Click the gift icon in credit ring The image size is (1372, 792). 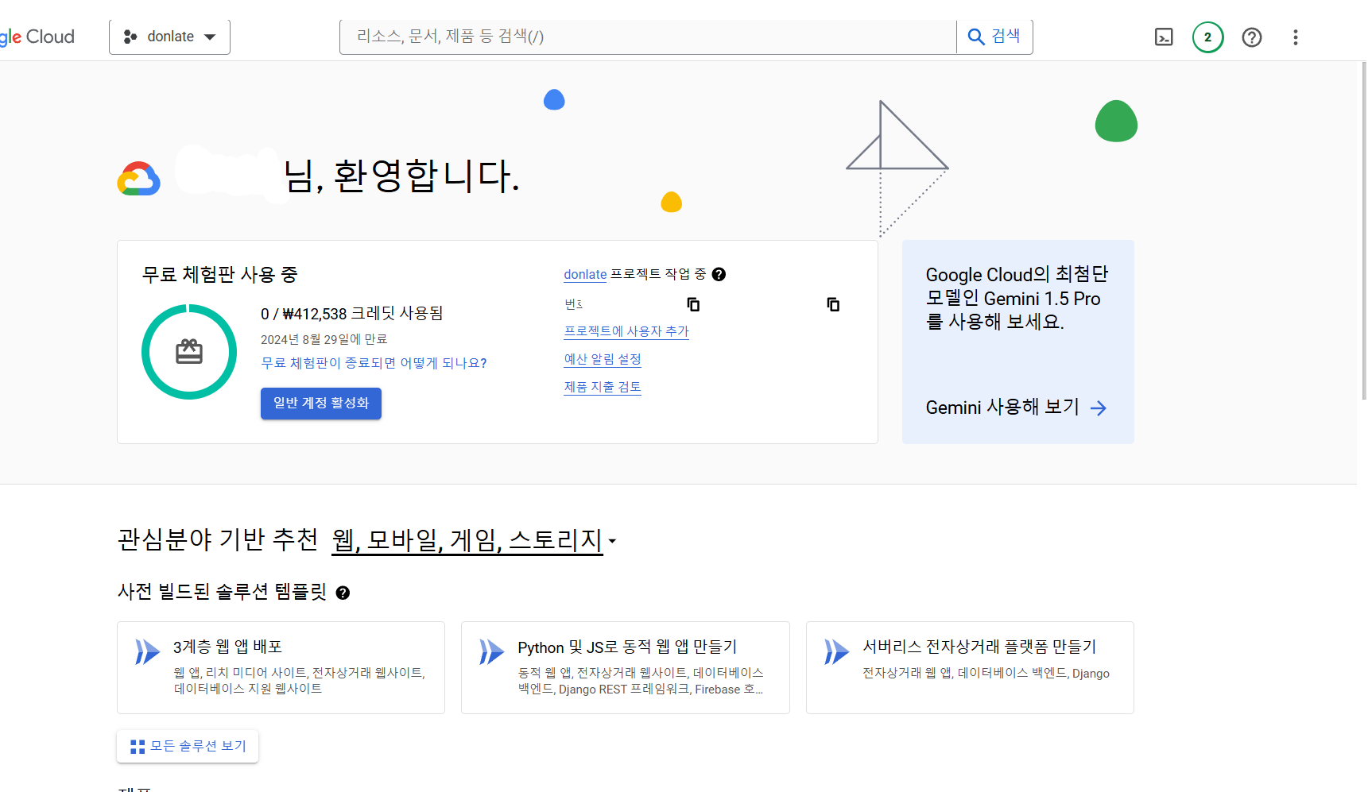189,351
